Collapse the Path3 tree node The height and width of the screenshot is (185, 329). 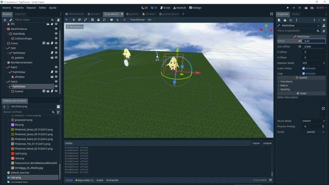[6, 82]
